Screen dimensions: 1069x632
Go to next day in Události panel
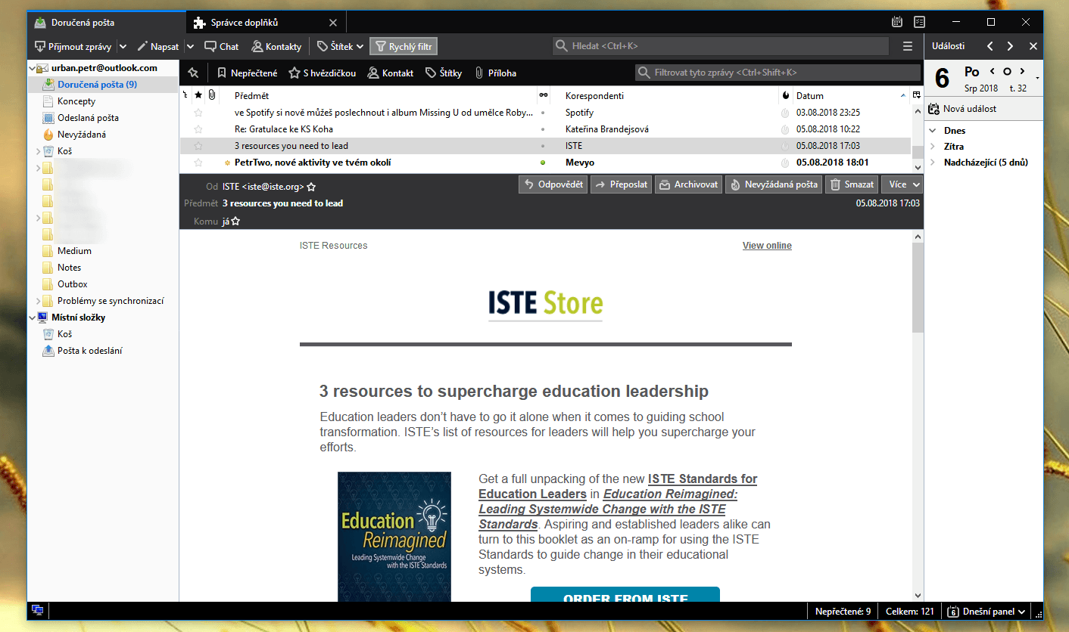coord(1022,71)
